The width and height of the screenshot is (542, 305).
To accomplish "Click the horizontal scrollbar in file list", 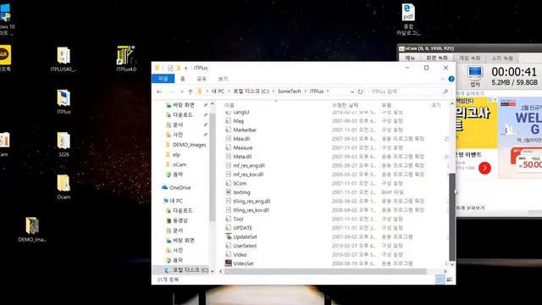I will click(x=325, y=271).
